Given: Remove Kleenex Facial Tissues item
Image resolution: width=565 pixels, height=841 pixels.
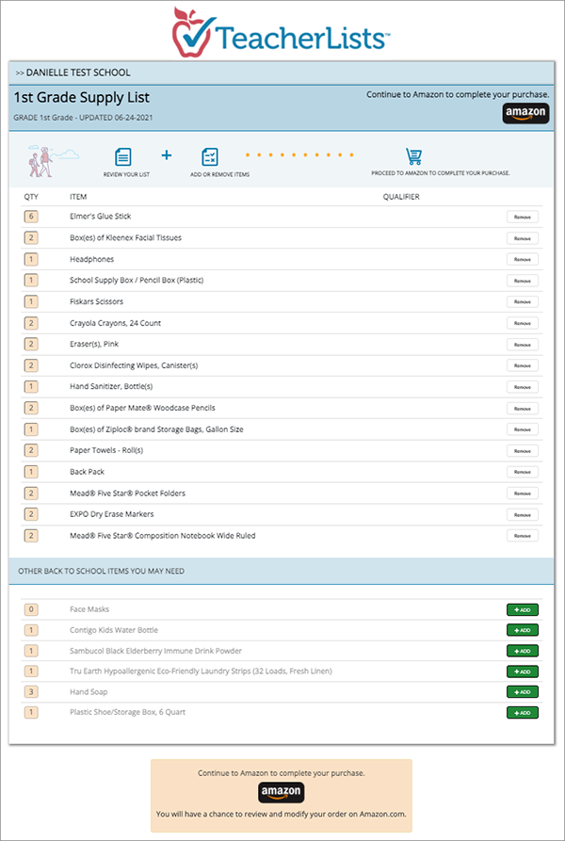Looking at the screenshot, I should (523, 238).
